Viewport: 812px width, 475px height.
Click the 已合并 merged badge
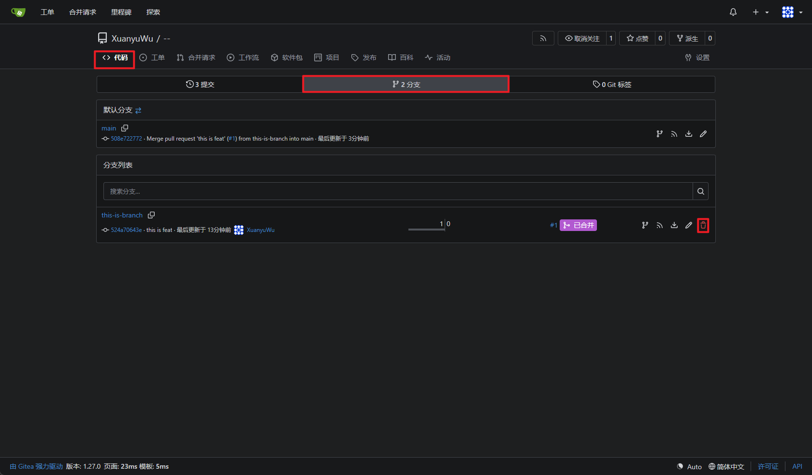[578, 225]
